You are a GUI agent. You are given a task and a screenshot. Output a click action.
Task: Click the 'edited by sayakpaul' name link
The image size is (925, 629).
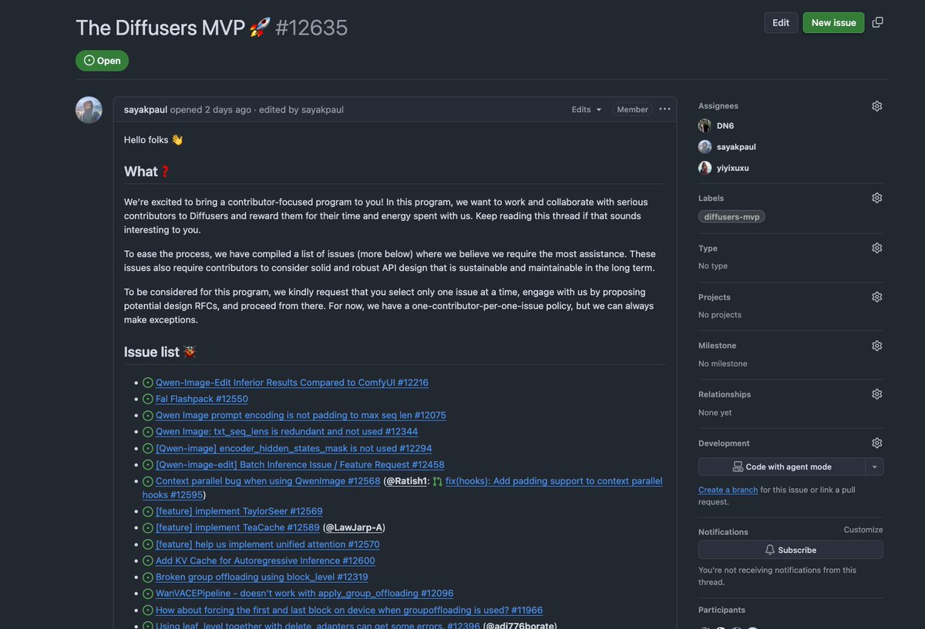click(x=322, y=109)
